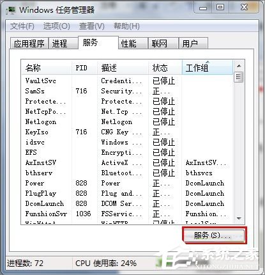The height and width of the screenshot is (275, 265).
Task: Sort by the 工作组 column header
Action: point(208,68)
